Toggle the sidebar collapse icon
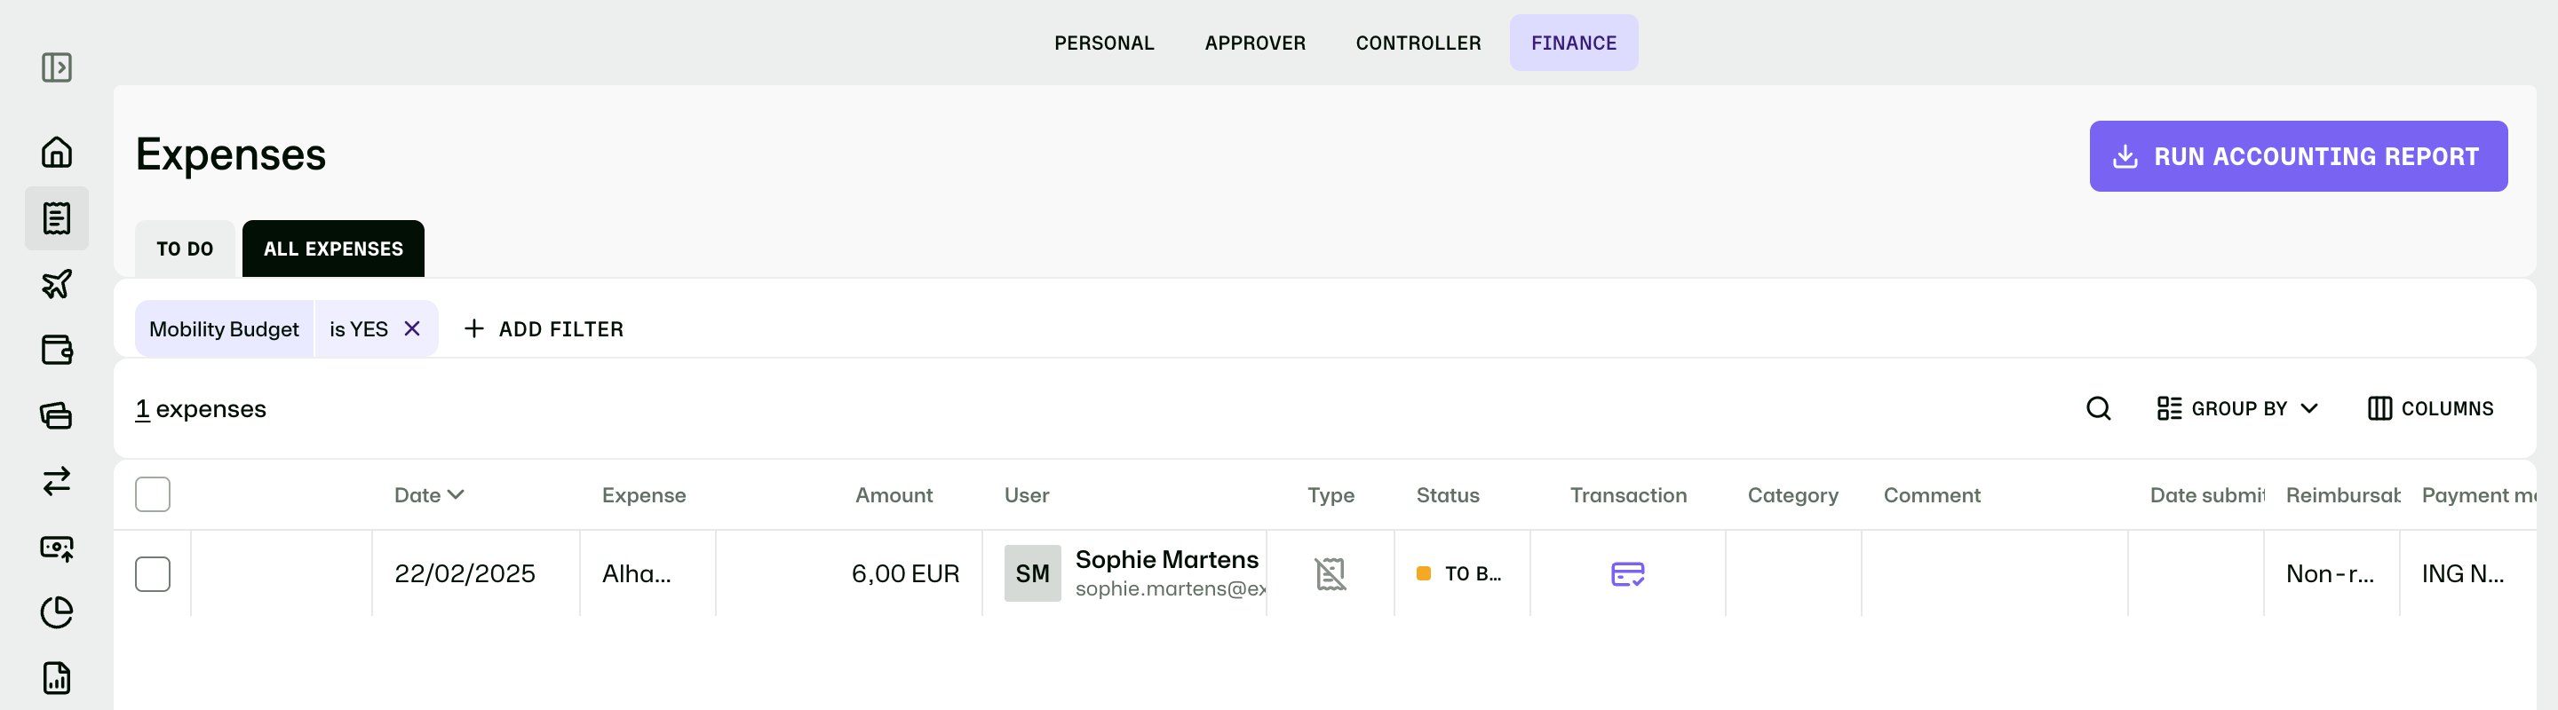 [x=57, y=67]
